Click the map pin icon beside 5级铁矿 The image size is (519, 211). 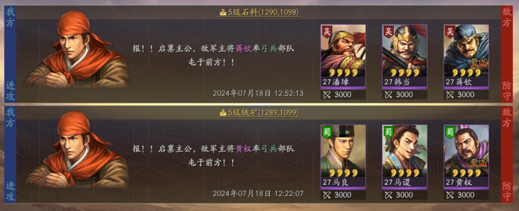pyautogui.click(x=223, y=113)
